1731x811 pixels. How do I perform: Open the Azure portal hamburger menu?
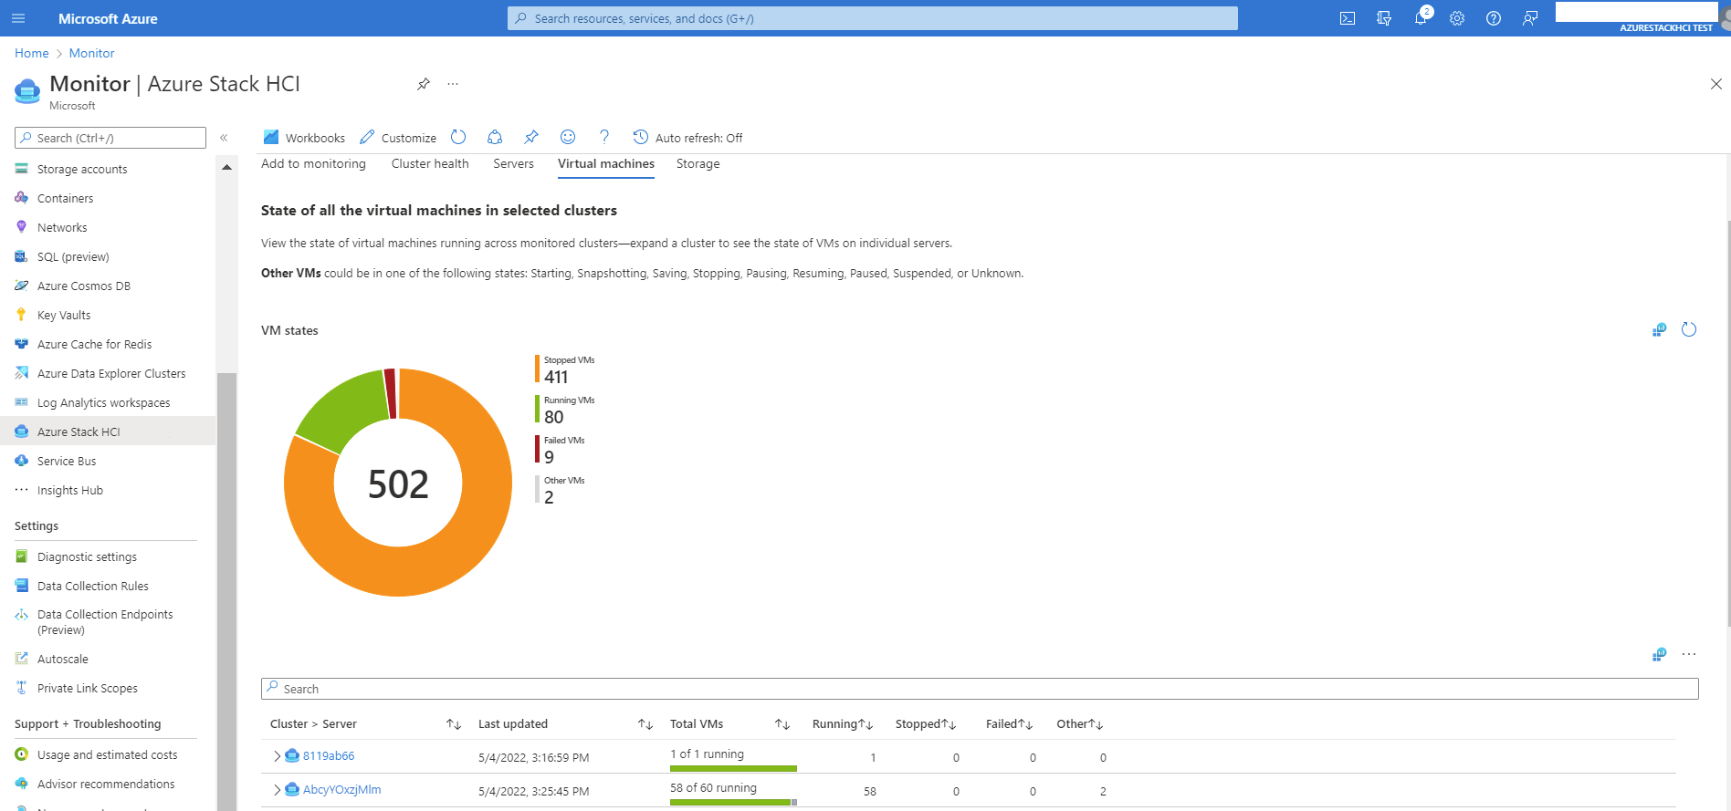18,18
